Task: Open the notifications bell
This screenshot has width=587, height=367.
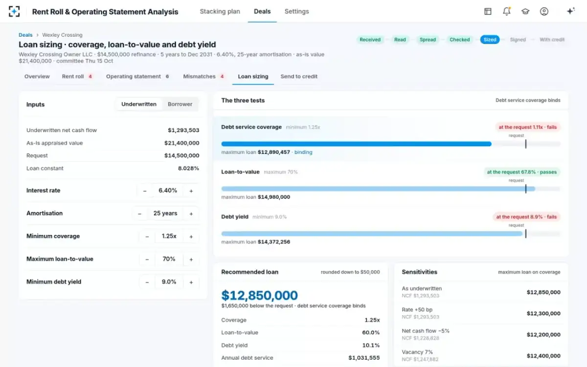Action: tap(507, 11)
